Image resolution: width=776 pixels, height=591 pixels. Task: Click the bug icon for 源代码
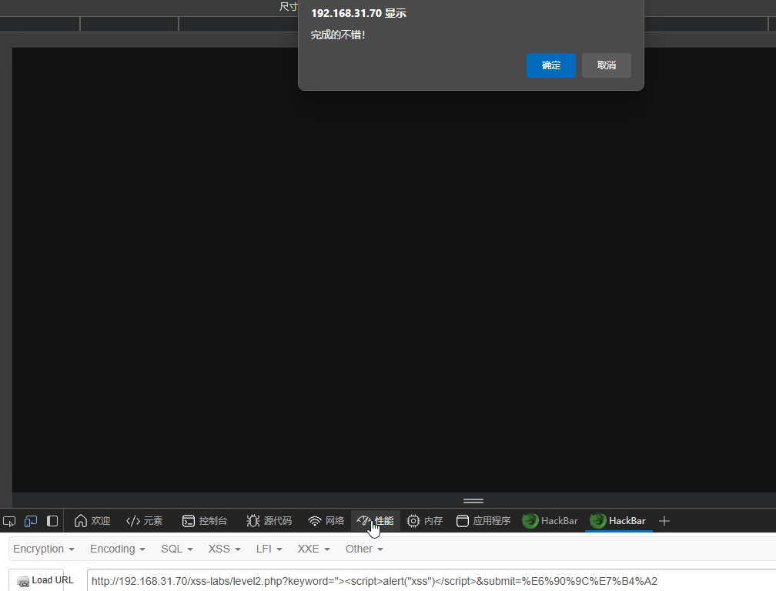(253, 521)
